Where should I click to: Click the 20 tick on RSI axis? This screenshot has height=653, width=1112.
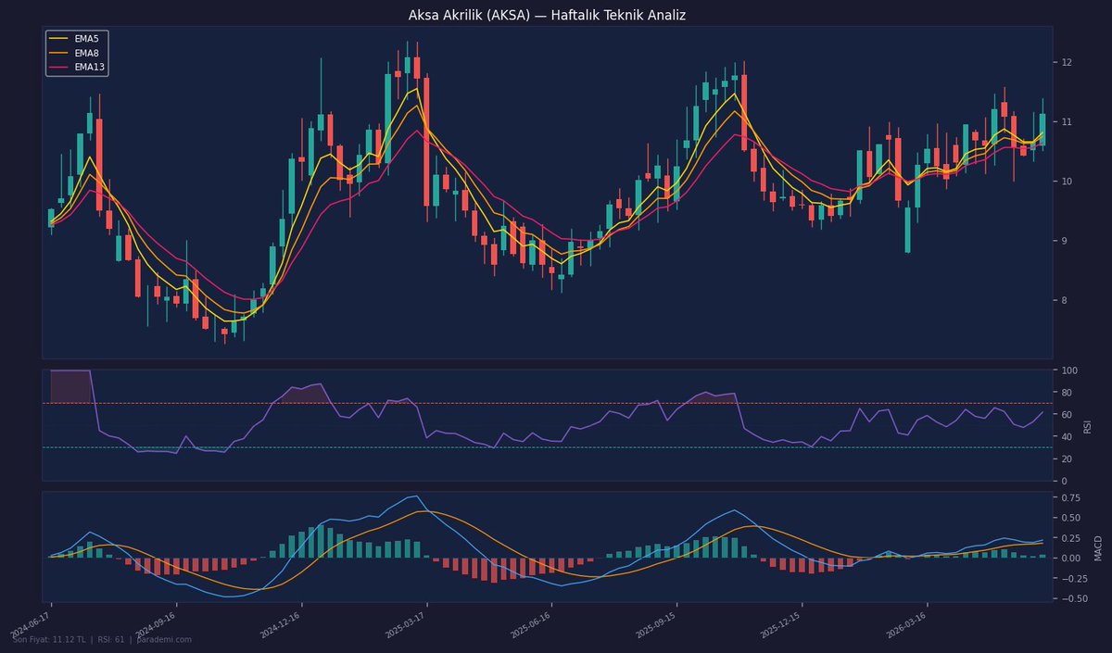tap(1066, 459)
